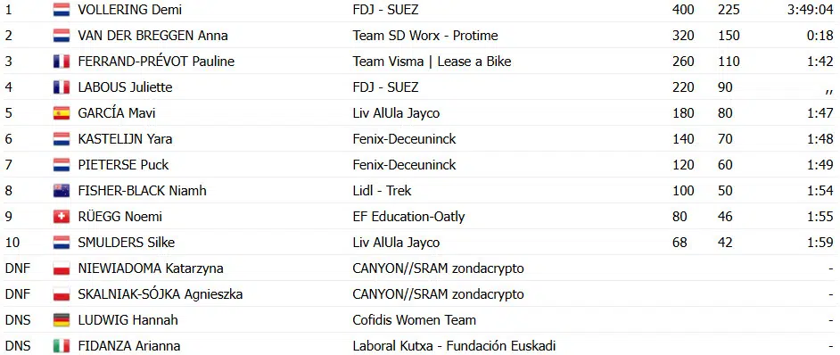The width and height of the screenshot is (840, 355).
Task: Click the Spanish flag beside GARCÍA Mavi
Action: 62,113
